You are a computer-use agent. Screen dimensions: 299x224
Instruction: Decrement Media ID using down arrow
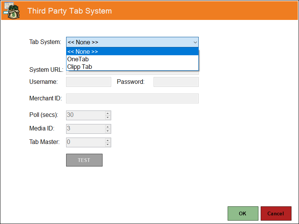108,131
